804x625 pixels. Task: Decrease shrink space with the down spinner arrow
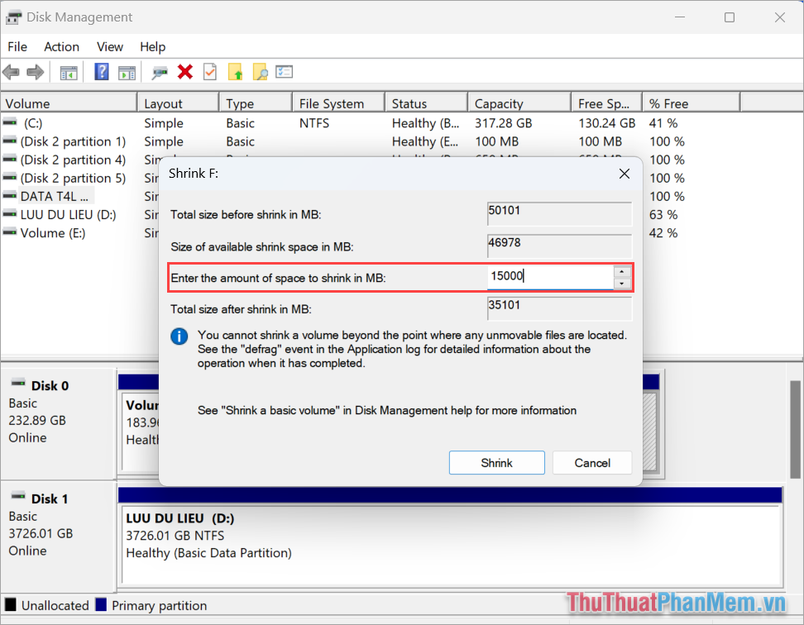coord(621,282)
